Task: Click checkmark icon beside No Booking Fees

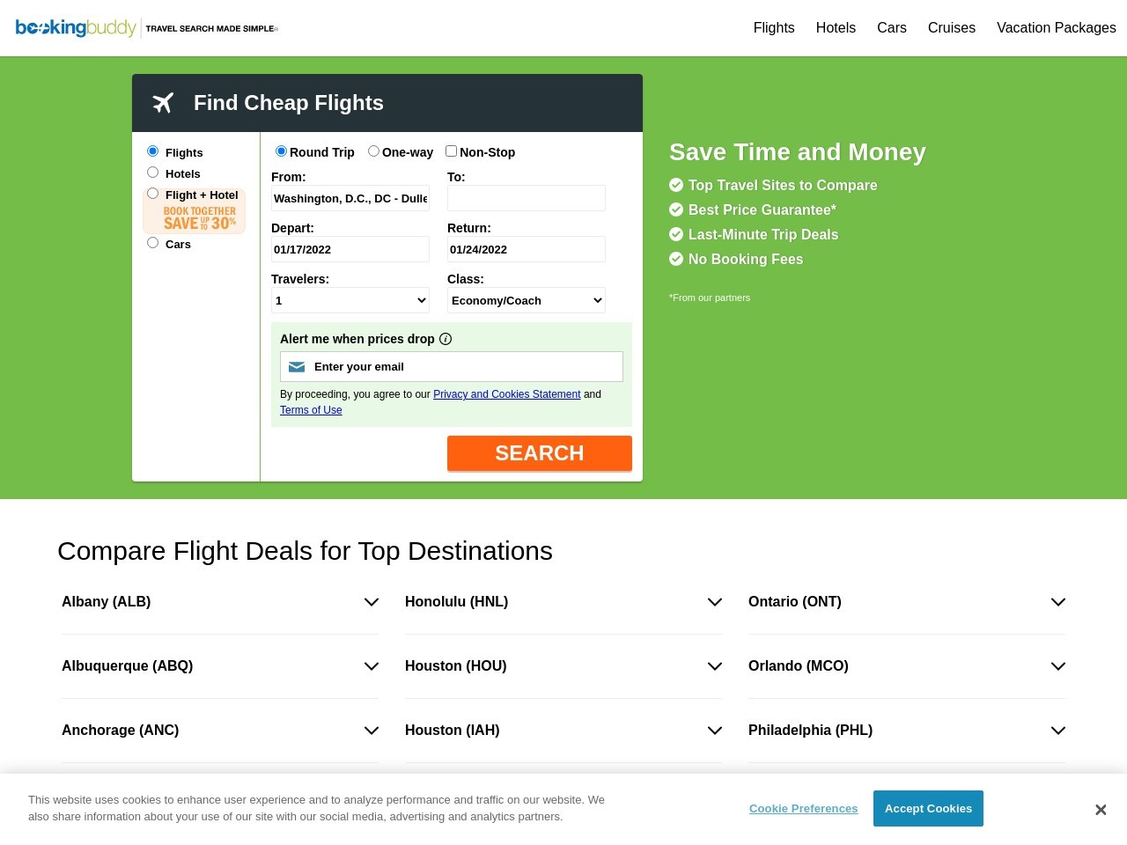Action: pos(676,259)
